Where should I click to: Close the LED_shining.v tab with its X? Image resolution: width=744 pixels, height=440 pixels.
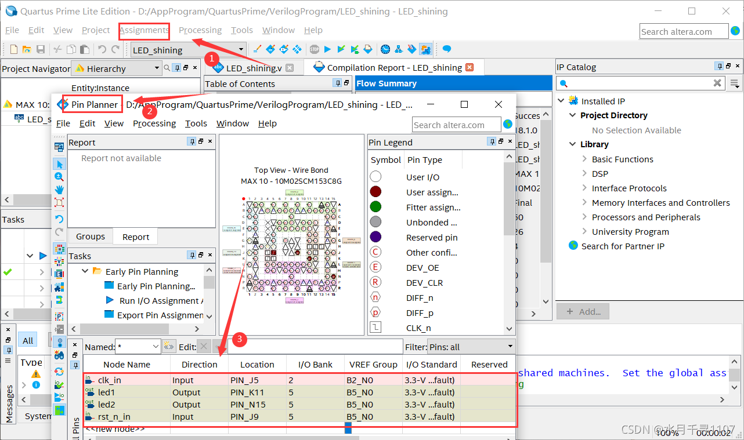pos(290,68)
